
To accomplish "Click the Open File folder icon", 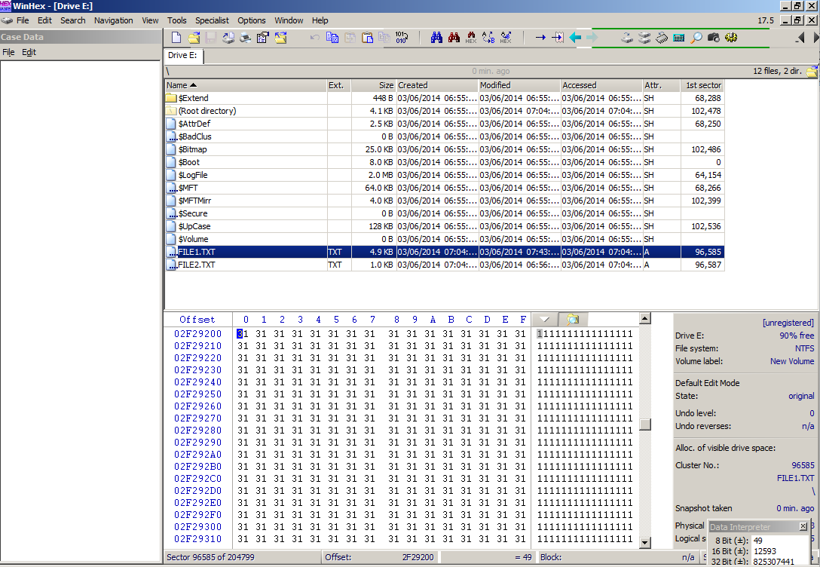I will [194, 37].
